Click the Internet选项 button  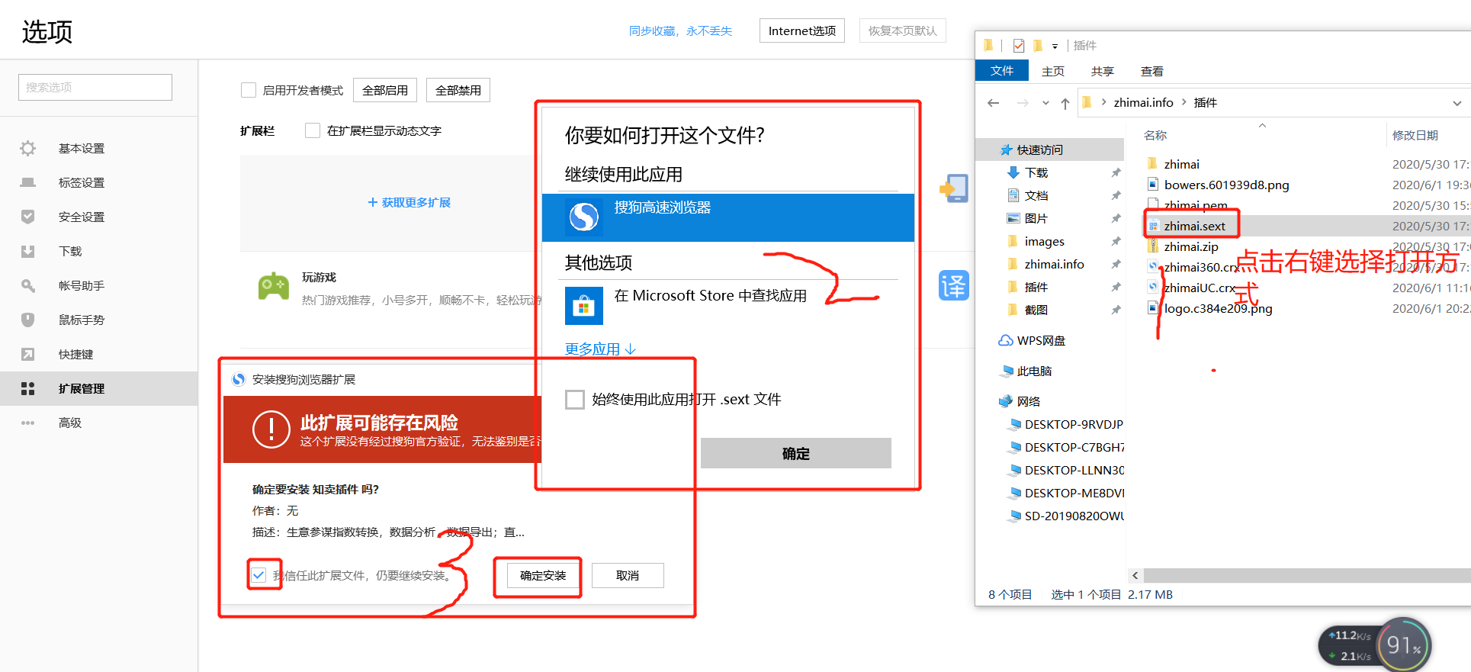coord(802,31)
